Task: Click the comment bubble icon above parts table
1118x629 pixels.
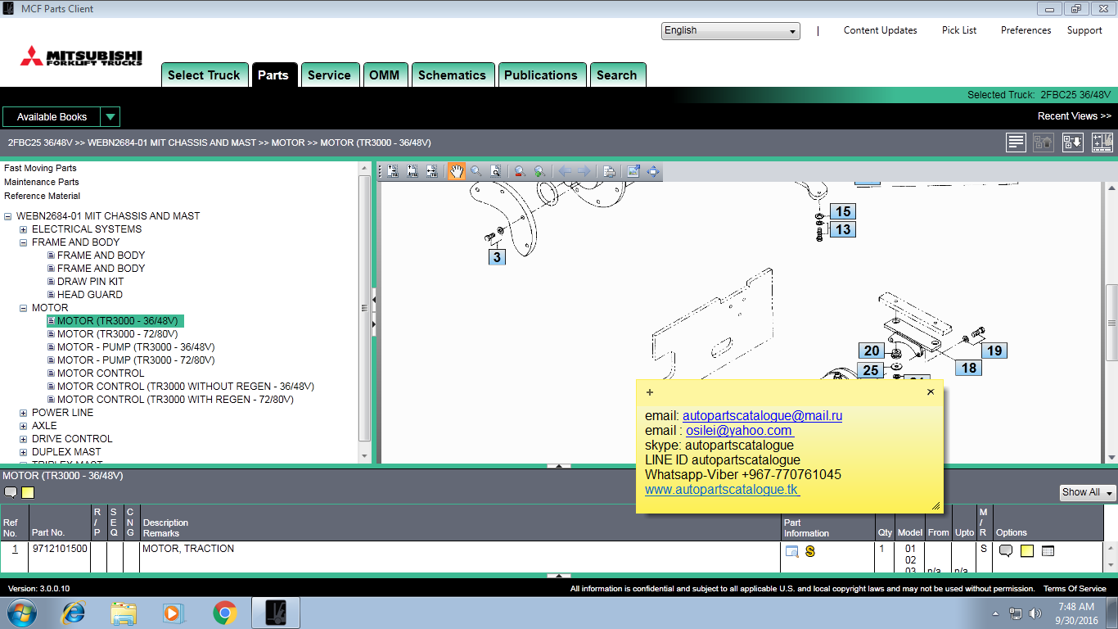Action: 11,492
